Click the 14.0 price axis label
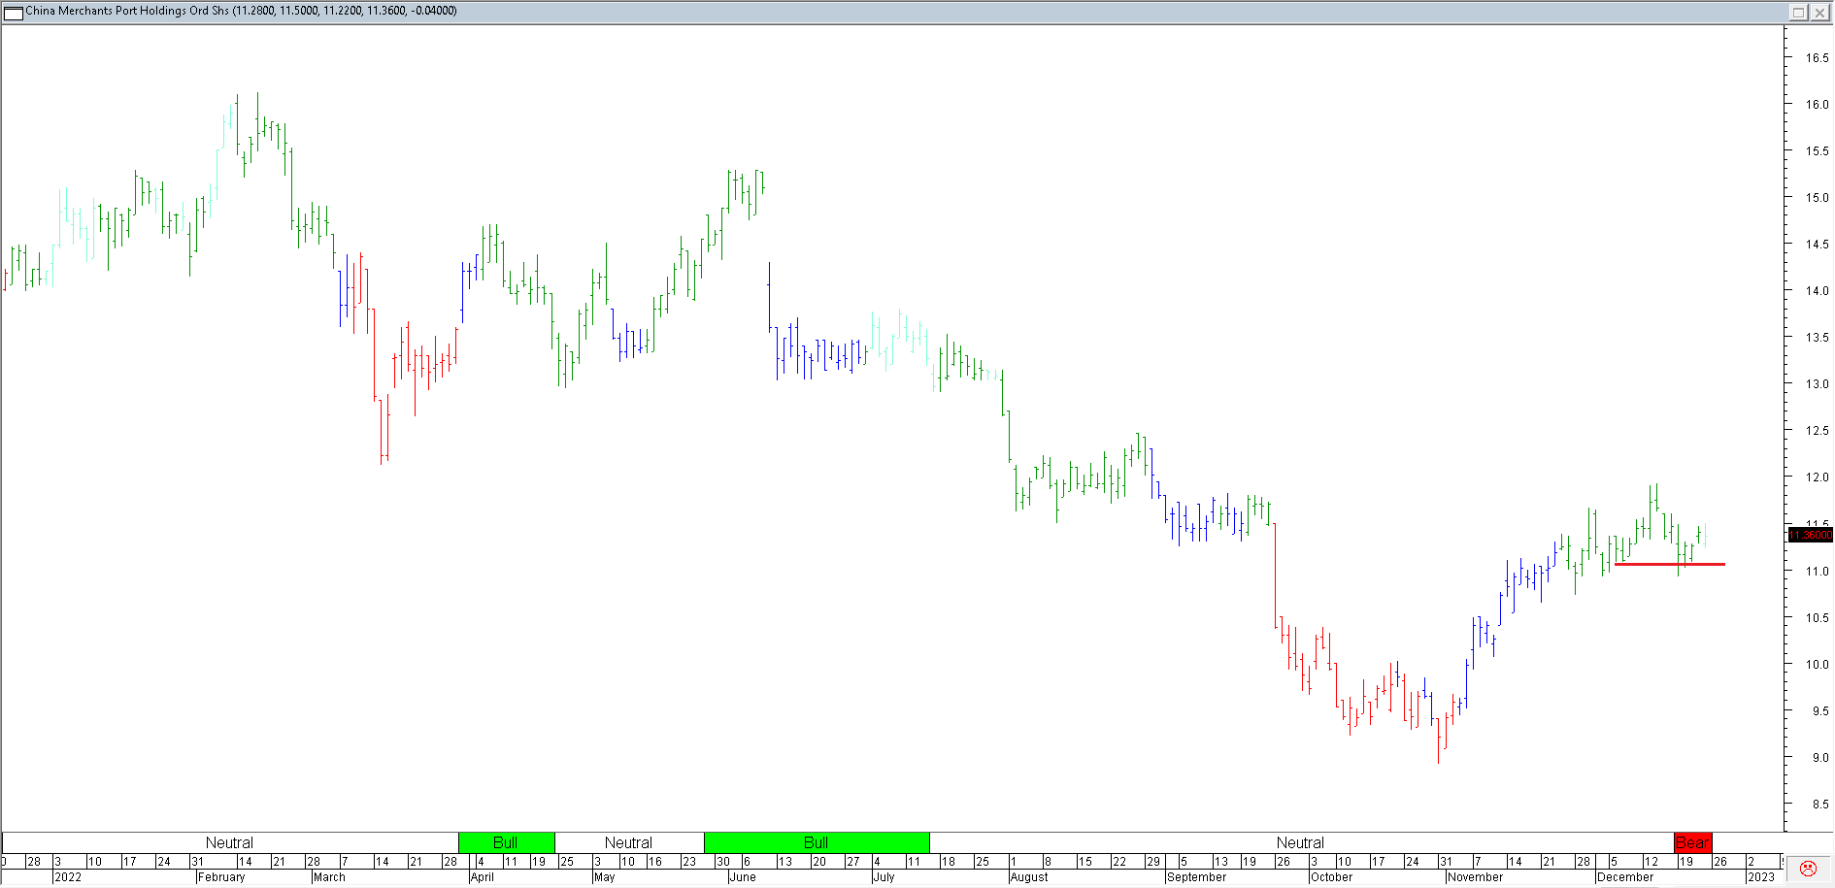 (x=1817, y=291)
